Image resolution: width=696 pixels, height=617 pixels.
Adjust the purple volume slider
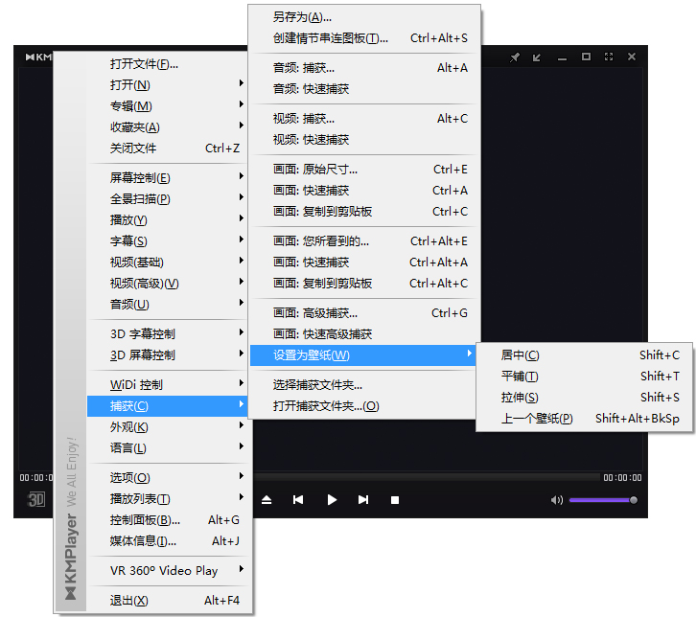pyautogui.click(x=603, y=500)
